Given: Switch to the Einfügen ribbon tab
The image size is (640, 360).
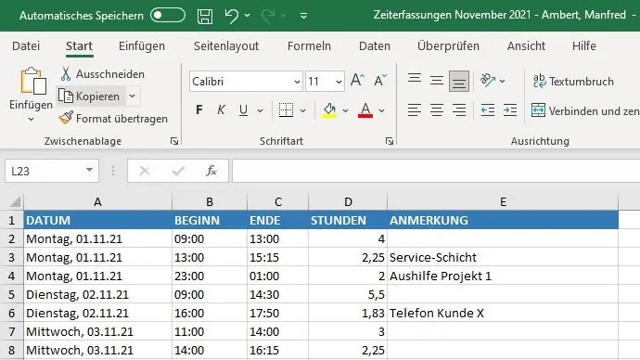Looking at the screenshot, I should (x=142, y=46).
